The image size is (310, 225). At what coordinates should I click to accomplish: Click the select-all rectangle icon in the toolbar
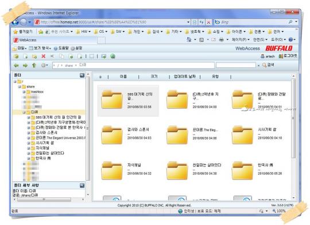[91, 56]
